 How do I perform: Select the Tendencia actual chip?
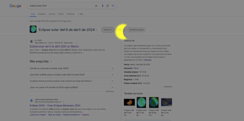coord(137,30)
